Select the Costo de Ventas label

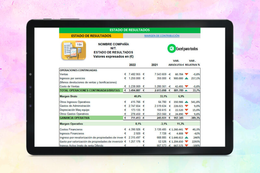[70, 86]
